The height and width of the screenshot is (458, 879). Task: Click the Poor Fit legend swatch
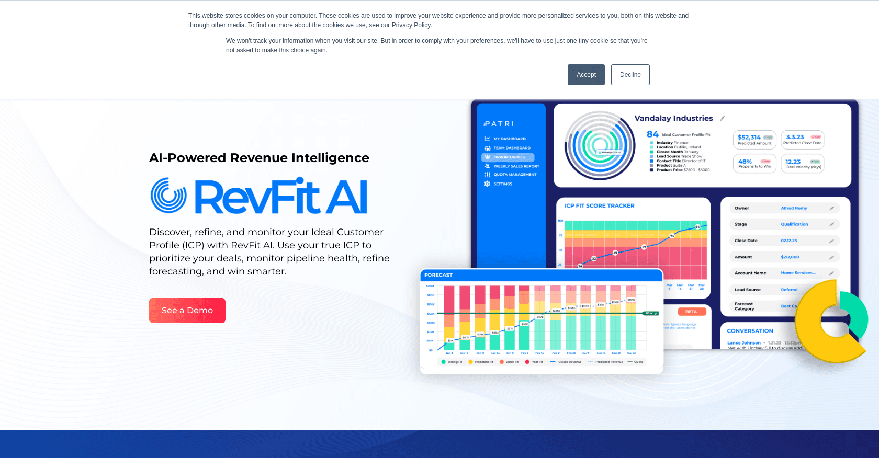(x=527, y=362)
